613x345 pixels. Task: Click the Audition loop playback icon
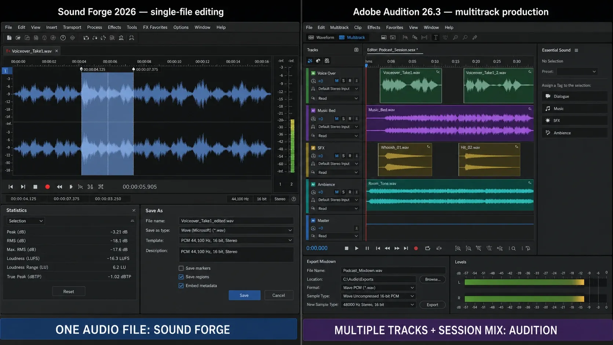click(x=428, y=248)
